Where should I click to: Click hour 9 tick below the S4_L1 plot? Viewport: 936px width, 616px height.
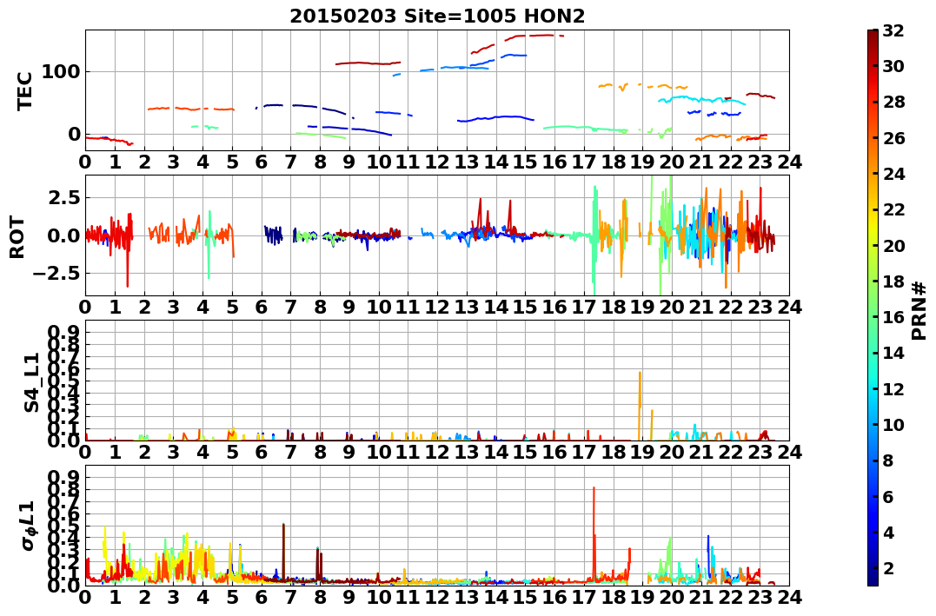pyautogui.click(x=349, y=452)
